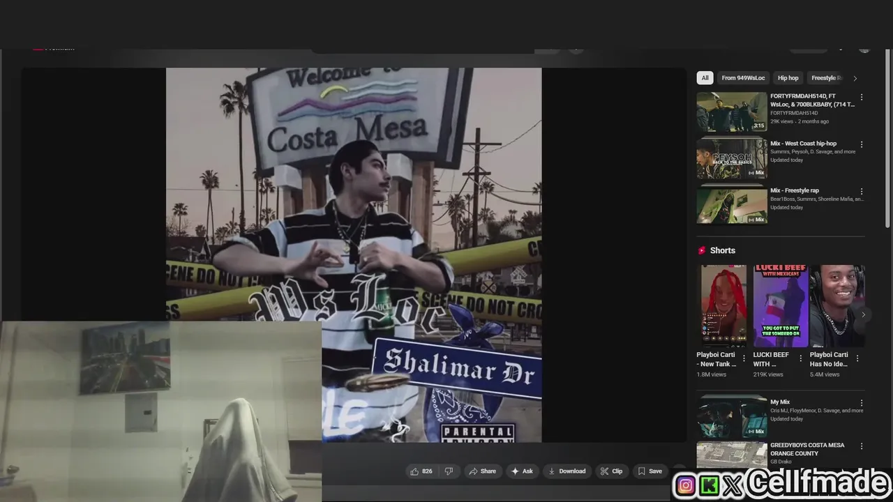Viewport: 893px width, 502px height.
Task: Show next Shorts with arrow button
Action: 863,314
